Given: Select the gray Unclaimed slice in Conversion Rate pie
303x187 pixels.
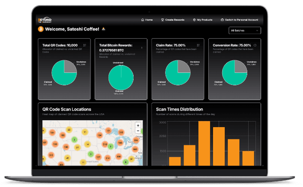Looking at the screenshot, I should coord(240,67).
